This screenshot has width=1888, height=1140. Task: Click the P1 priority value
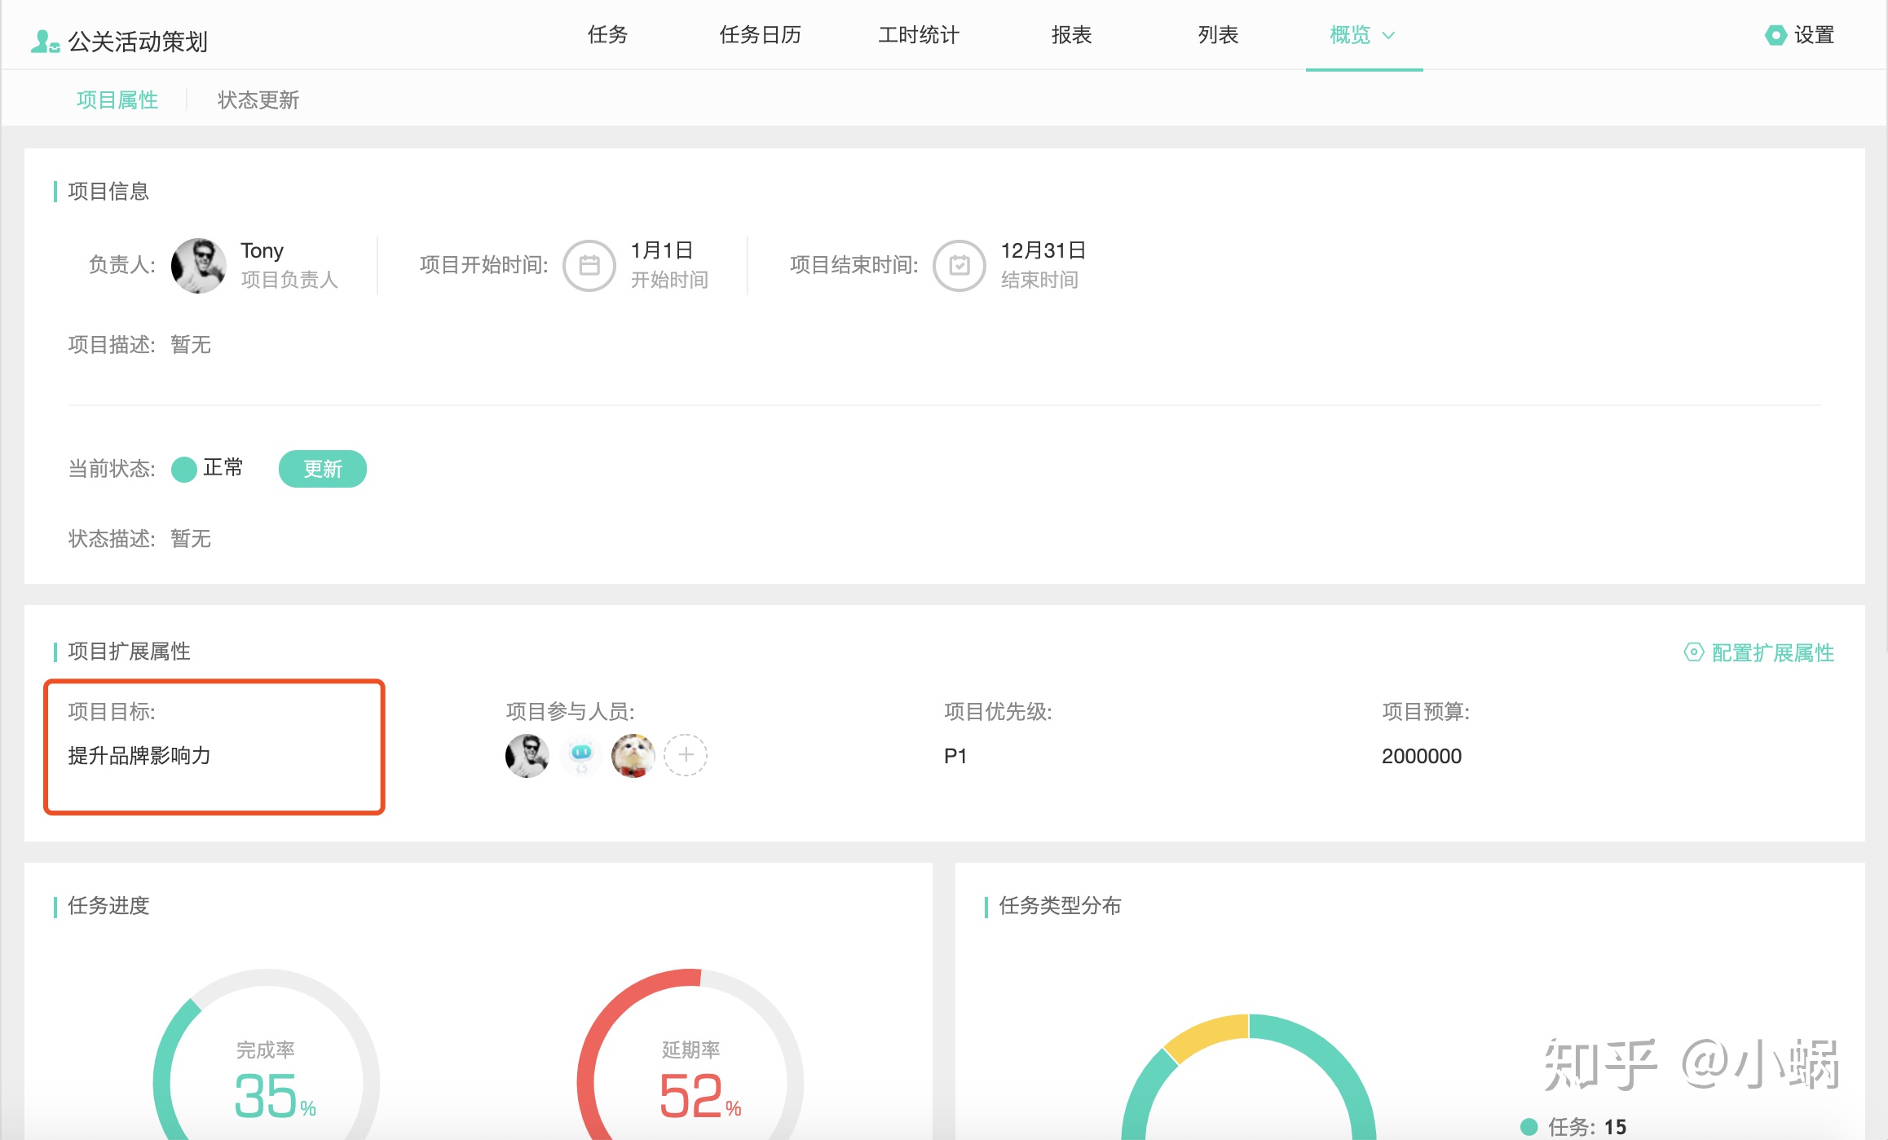[955, 756]
